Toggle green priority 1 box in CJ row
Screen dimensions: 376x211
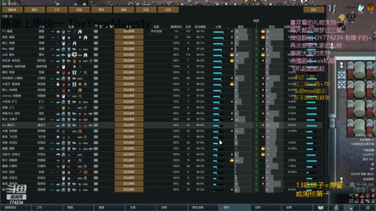tap(256, 125)
